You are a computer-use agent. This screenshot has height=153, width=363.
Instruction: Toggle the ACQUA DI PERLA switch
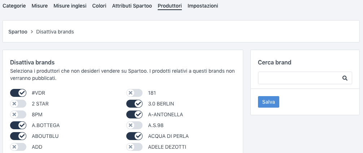(135, 136)
